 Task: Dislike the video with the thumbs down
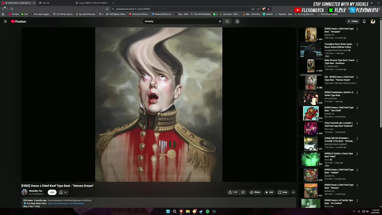[x=243, y=192]
